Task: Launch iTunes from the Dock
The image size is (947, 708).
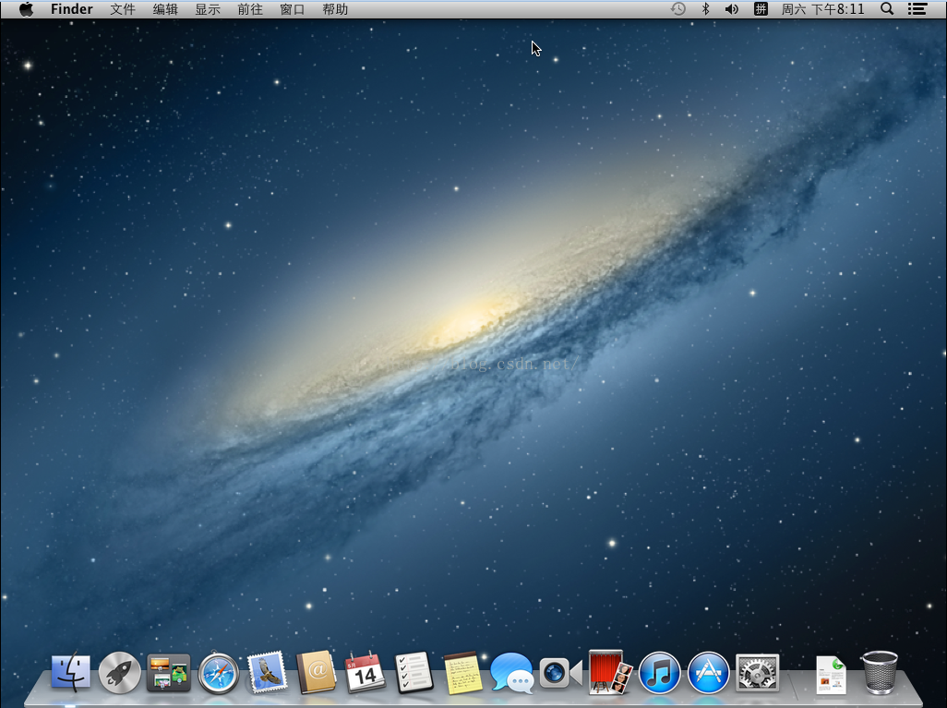Action: tap(659, 673)
